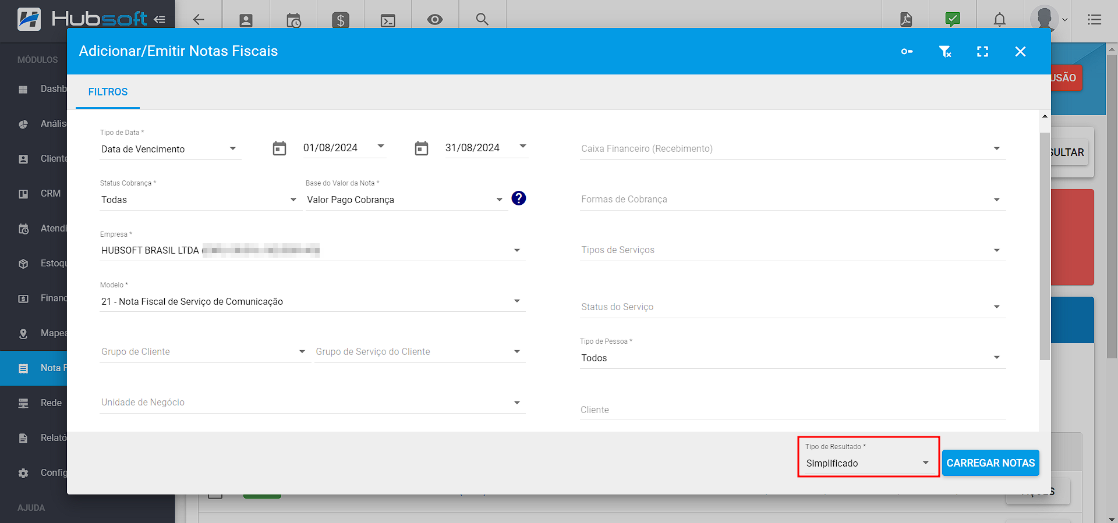Open start date calendar picker
The height and width of the screenshot is (523, 1118).
[x=279, y=148]
